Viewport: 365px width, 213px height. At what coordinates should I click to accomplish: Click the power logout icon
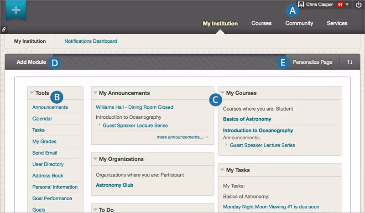point(358,5)
